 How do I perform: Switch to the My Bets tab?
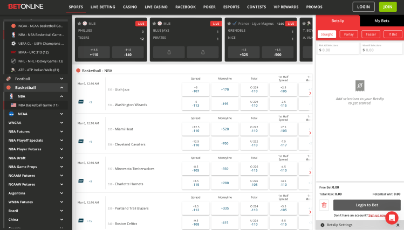pyautogui.click(x=381, y=20)
